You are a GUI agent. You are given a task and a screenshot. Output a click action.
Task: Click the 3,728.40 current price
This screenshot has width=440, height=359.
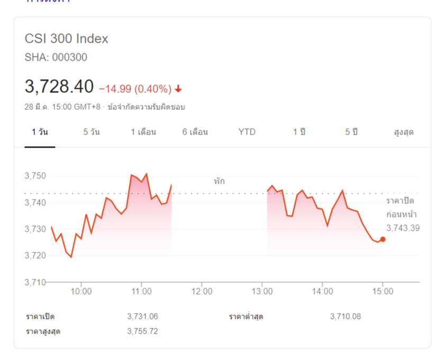pyautogui.click(x=59, y=86)
